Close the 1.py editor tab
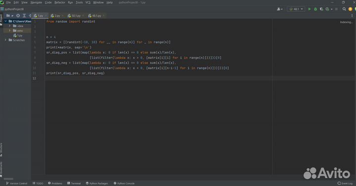 45,16
